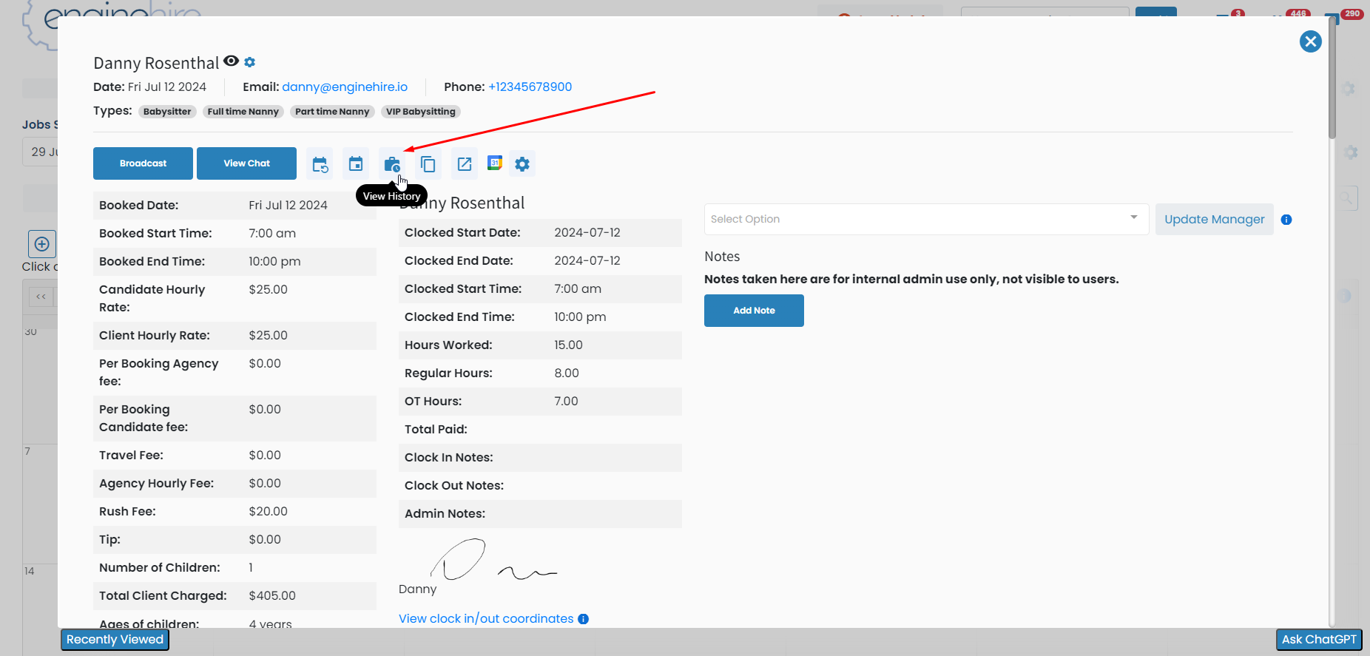The height and width of the screenshot is (656, 1370).
Task: Click the 290 notification badge icon
Action: point(1352,14)
